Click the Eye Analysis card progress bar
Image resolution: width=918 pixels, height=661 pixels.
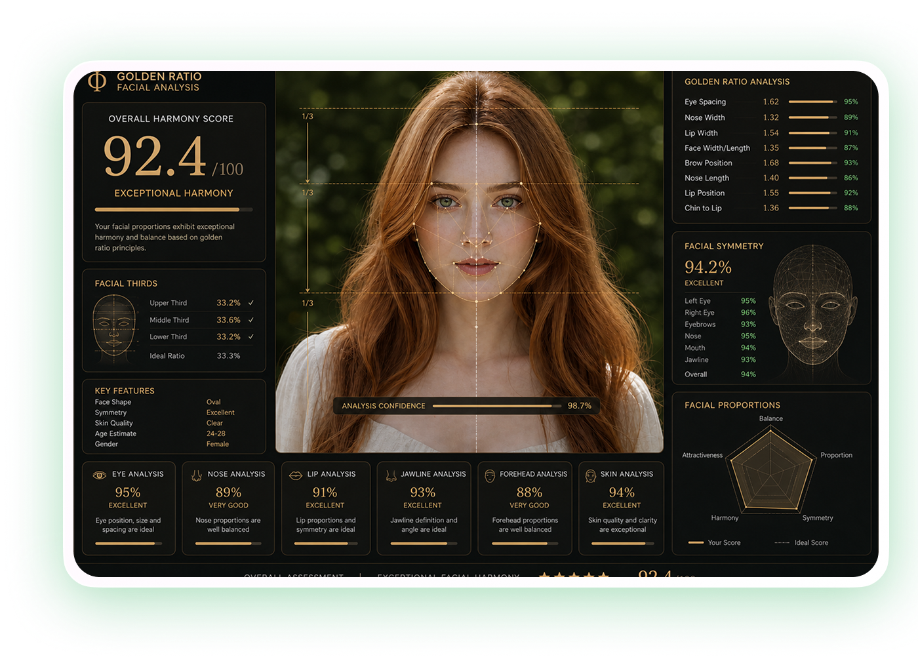coord(129,544)
